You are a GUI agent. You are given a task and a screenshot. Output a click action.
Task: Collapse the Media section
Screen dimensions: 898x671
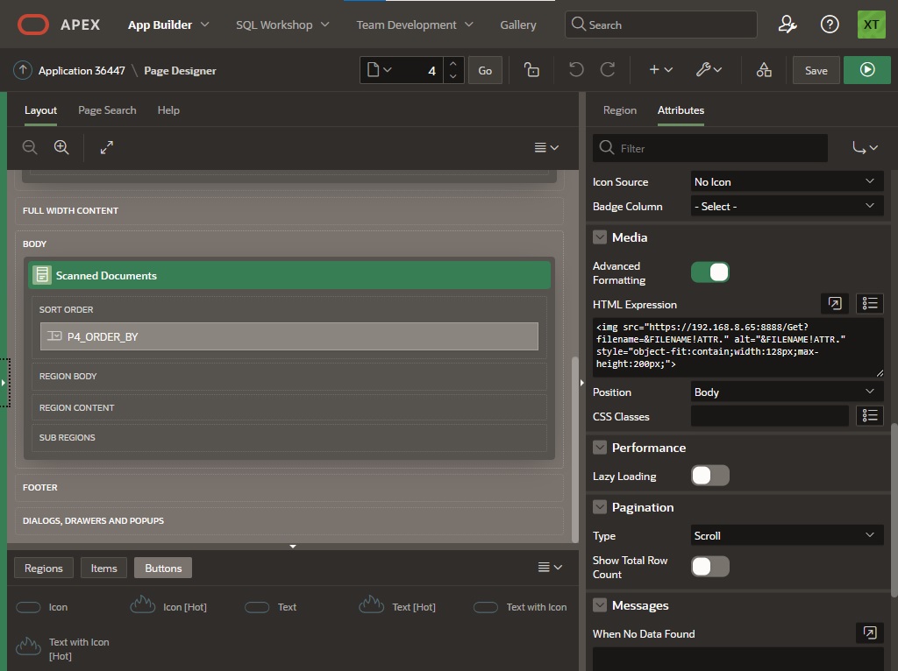(600, 237)
